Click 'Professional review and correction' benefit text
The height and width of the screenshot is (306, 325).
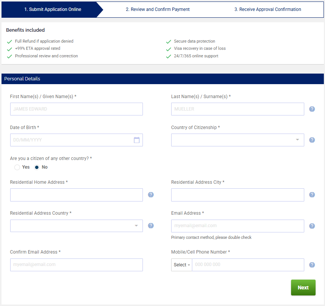pyautogui.click(x=46, y=56)
